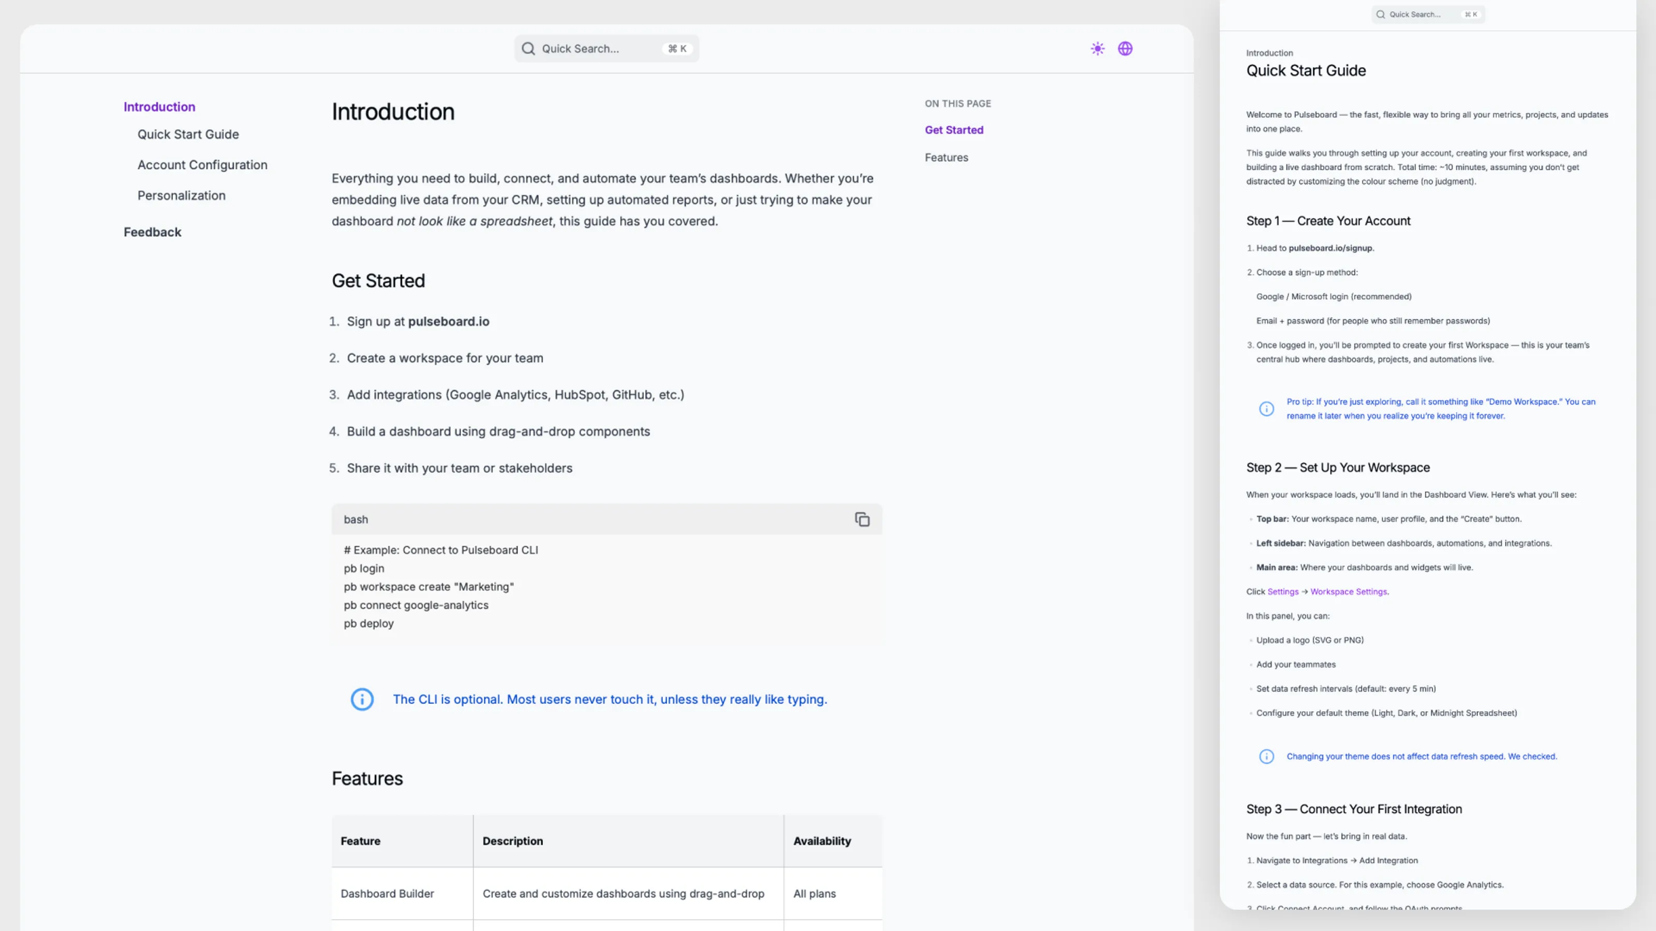Screen dimensions: 1656x931
Task: Select Introduction section in sidebar
Action: click(x=159, y=107)
